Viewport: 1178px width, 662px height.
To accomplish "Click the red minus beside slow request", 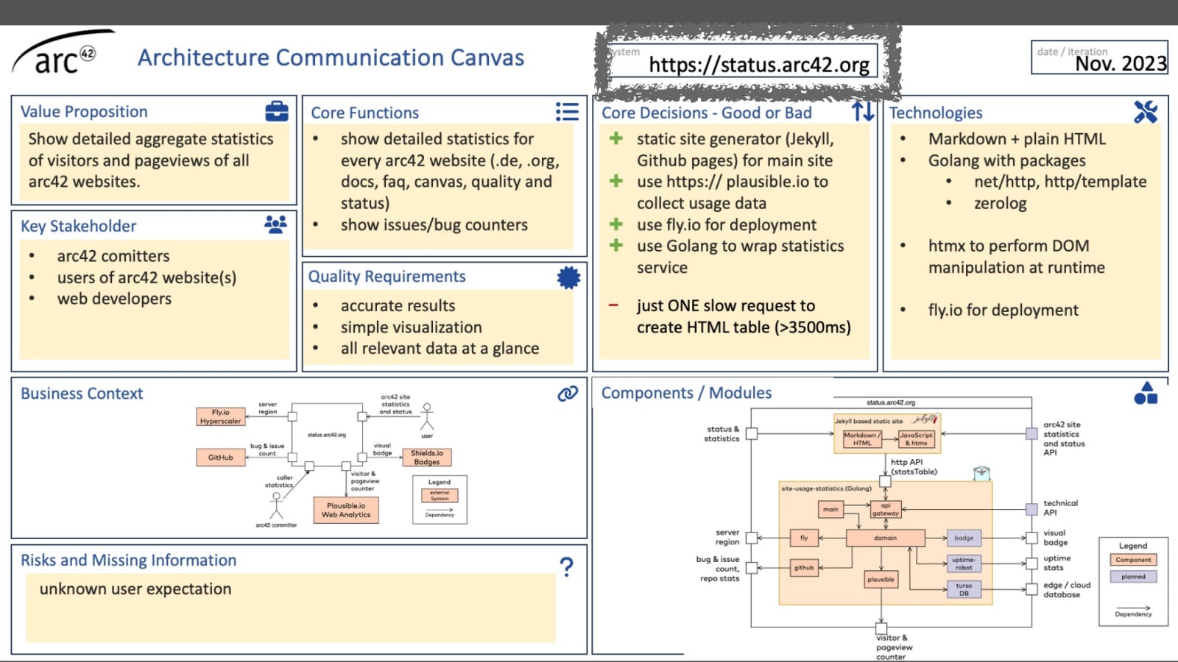I will (x=613, y=305).
